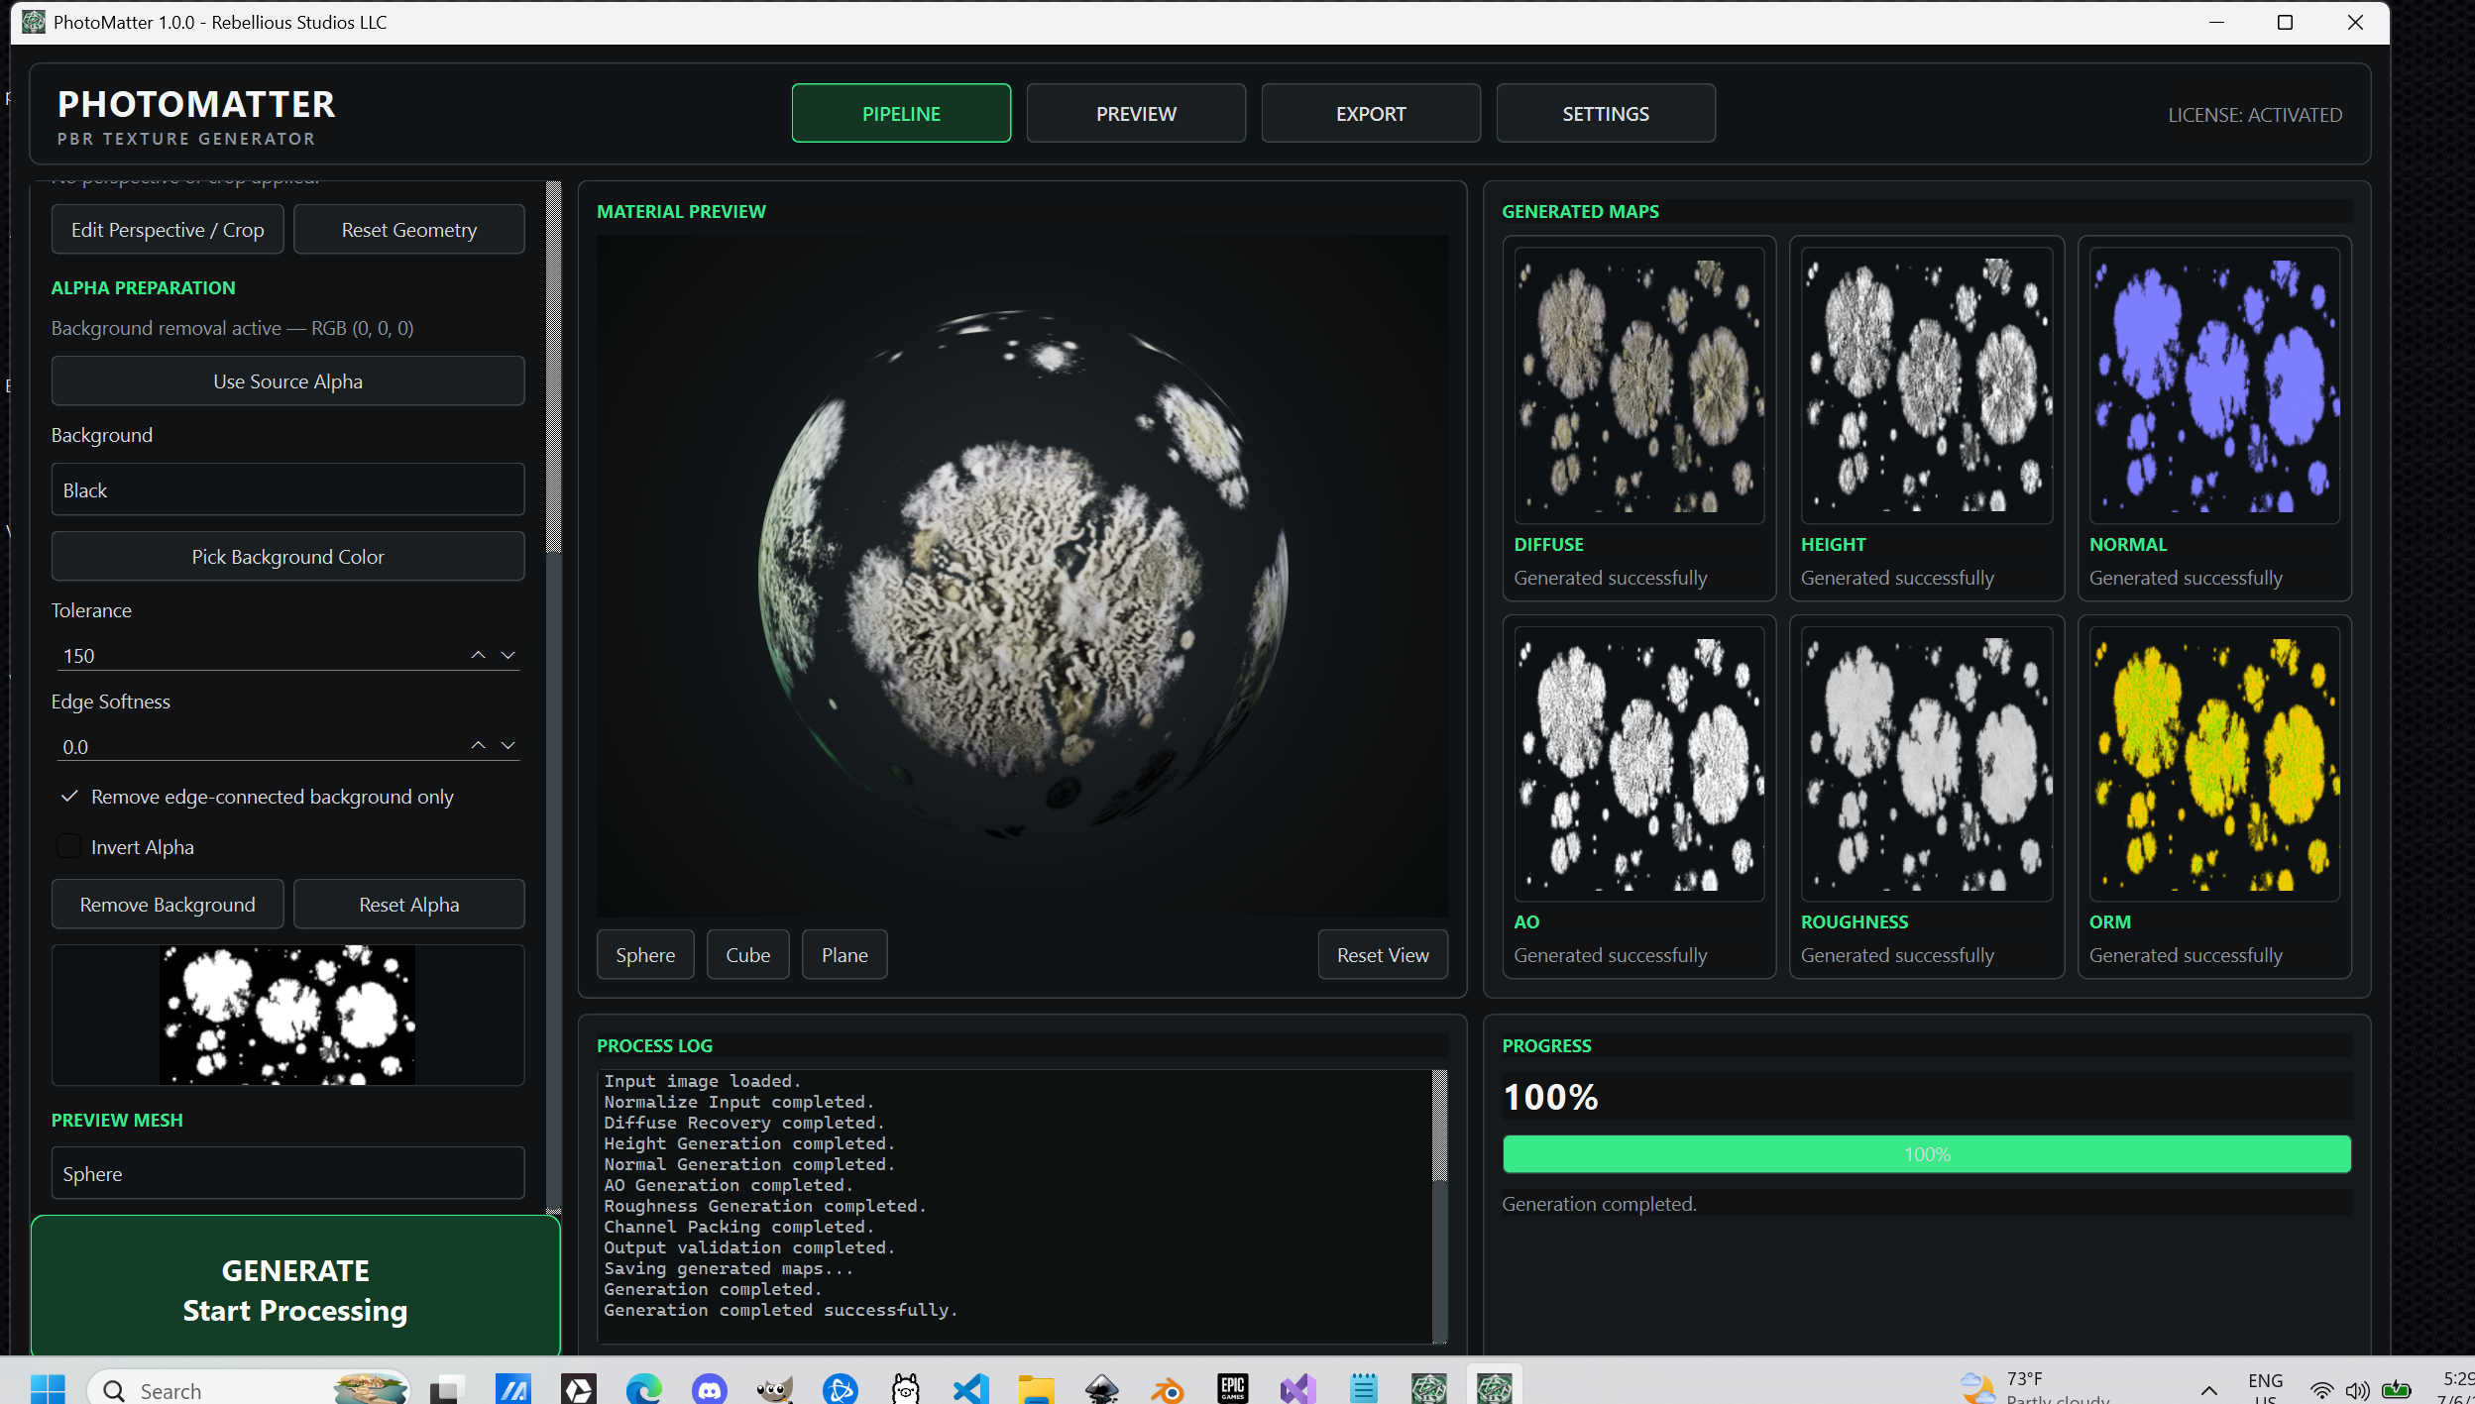Open Microsoft Edge from the taskbar
Image resolution: width=2475 pixels, height=1404 pixels.
pyautogui.click(x=643, y=1389)
